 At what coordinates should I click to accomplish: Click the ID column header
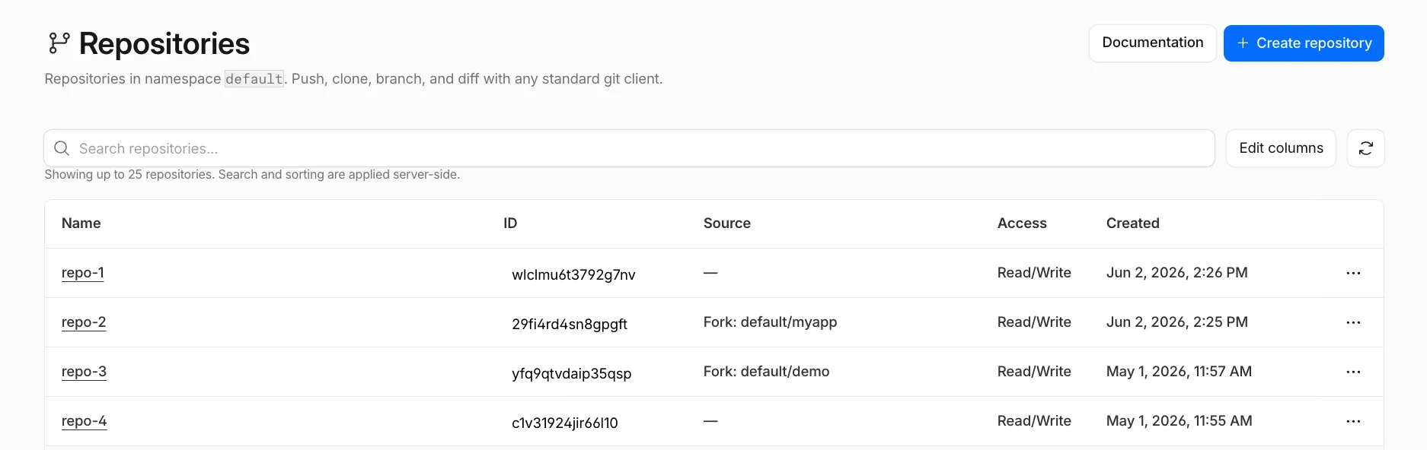[510, 223]
